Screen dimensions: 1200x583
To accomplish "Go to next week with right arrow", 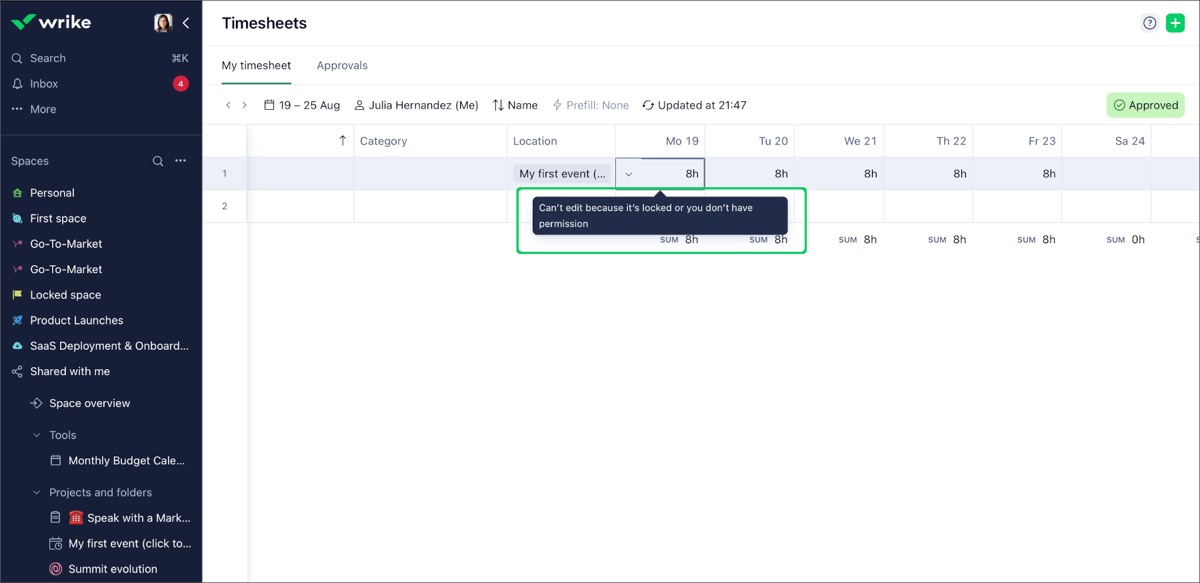I will pyautogui.click(x=245, y=105).
